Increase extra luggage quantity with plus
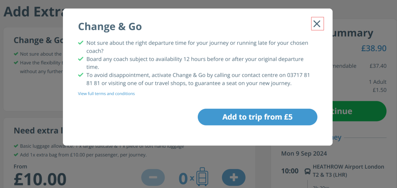 pyautogui.click(x=233, y=178)
